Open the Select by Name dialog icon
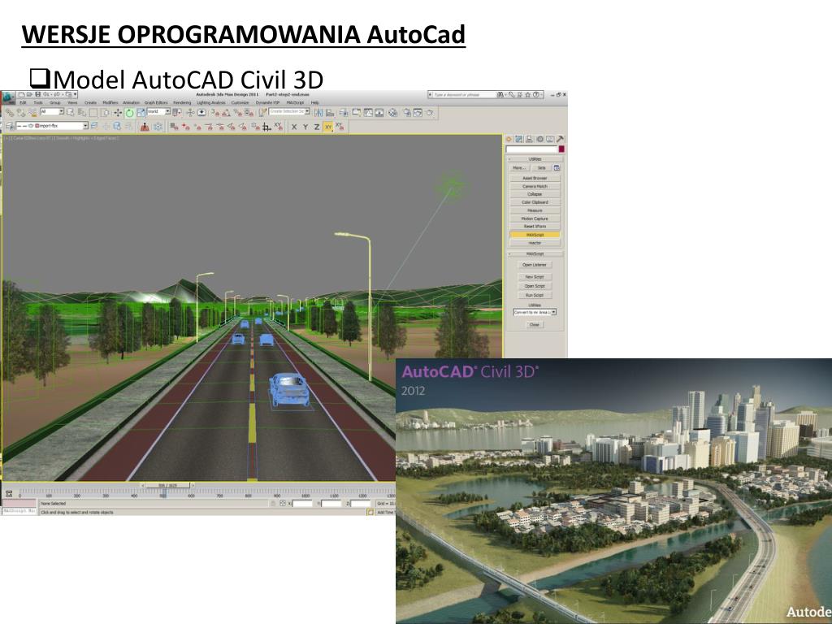Image resolution: width=832 pixels, height=624 pixels. click(82, 112)
